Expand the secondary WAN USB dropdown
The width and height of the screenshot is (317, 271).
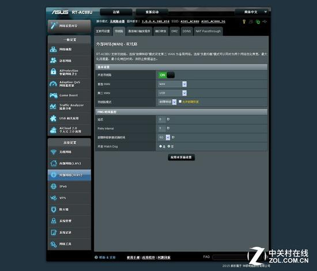pos(172,93)
